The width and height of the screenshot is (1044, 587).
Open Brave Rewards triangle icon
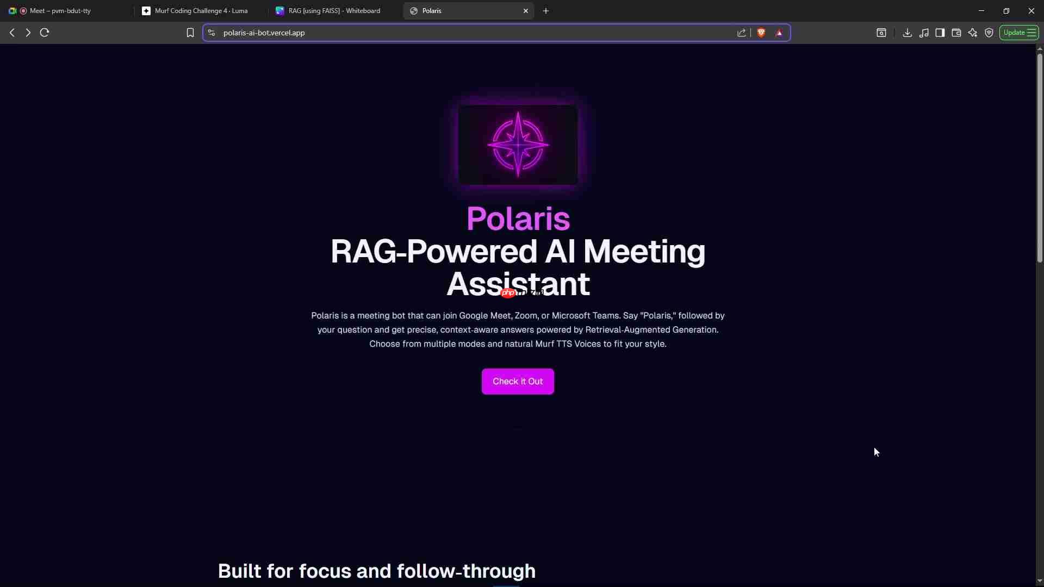click(779, 33)
